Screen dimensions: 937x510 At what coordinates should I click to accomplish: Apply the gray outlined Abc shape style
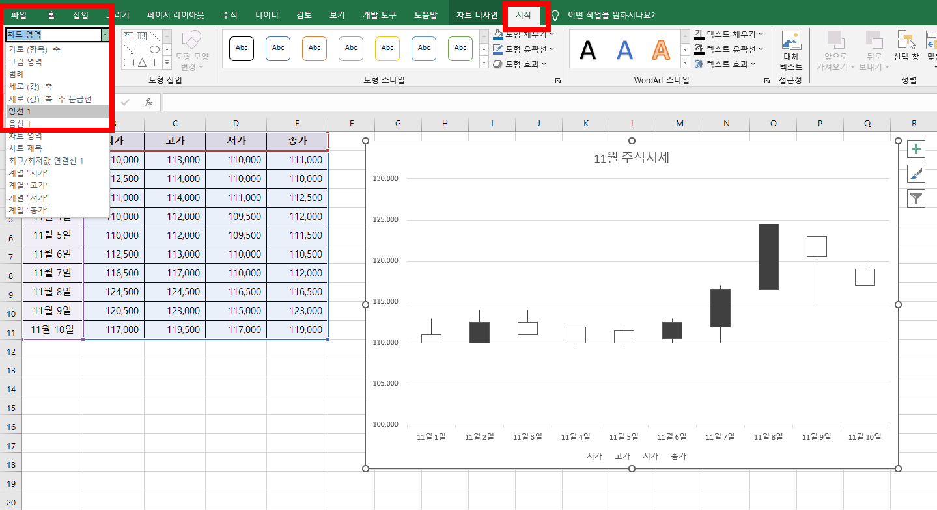coord(351,48)
